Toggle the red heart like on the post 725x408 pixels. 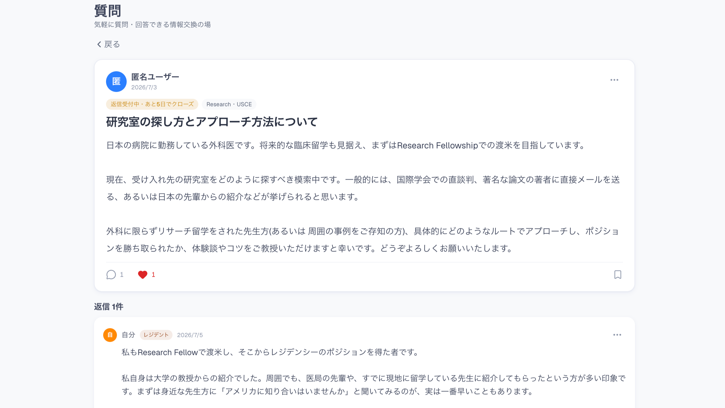(x=142, y=275)
